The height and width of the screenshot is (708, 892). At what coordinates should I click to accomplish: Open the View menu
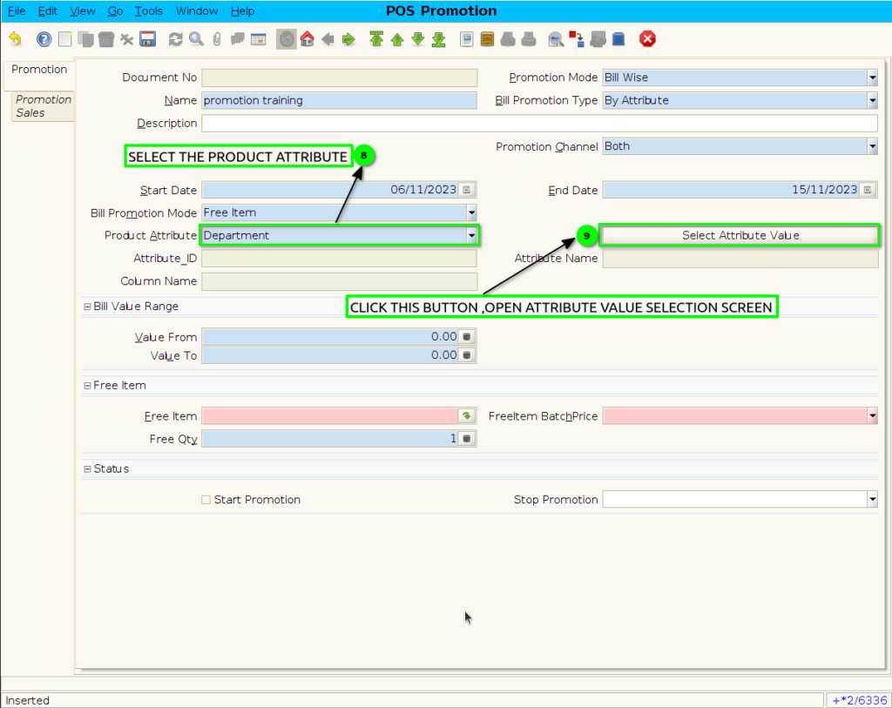[x=83, y=10]
